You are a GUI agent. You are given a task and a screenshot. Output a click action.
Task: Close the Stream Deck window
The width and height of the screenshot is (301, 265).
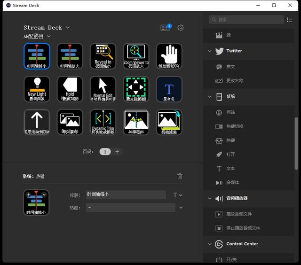point(290,5)
